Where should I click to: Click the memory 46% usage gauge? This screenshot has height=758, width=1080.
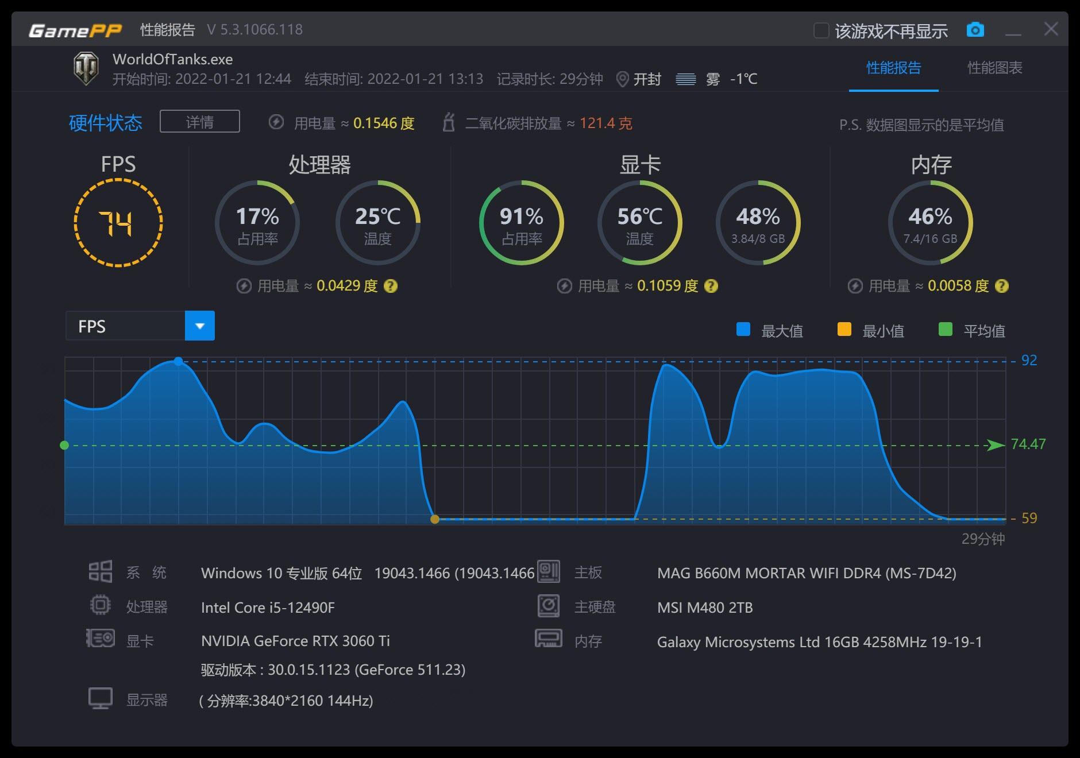(931, 223)
